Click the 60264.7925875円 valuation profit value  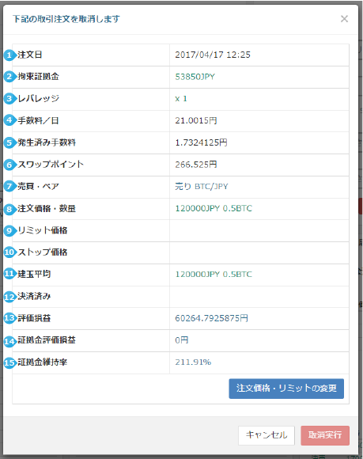(211, 318)
